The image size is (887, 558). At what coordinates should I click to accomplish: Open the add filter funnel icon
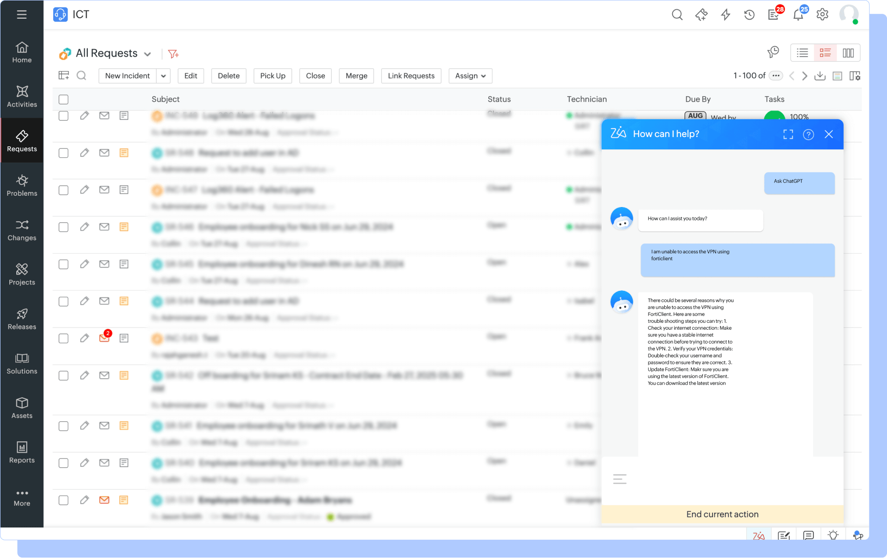coord(173,54)
